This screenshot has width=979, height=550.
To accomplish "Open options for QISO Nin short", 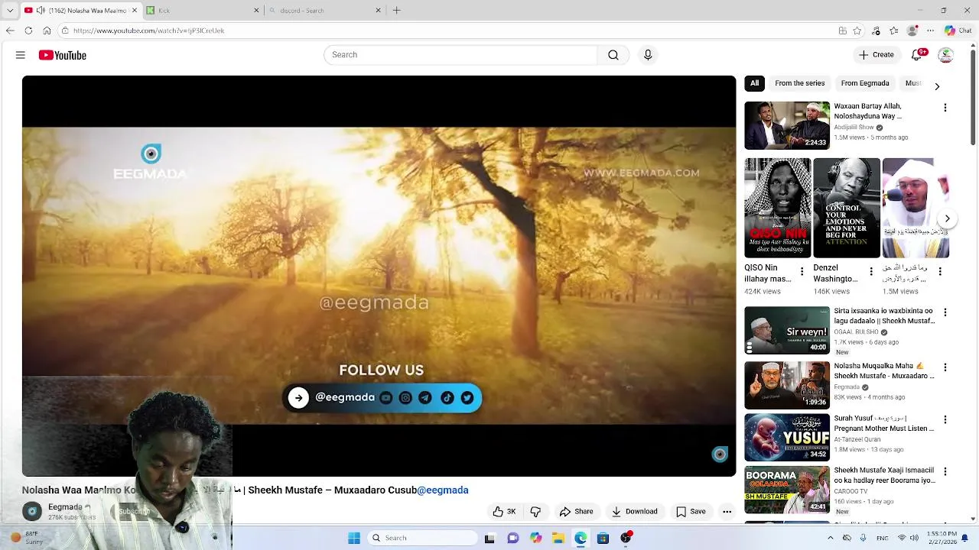I will click(x=802, y=271).
